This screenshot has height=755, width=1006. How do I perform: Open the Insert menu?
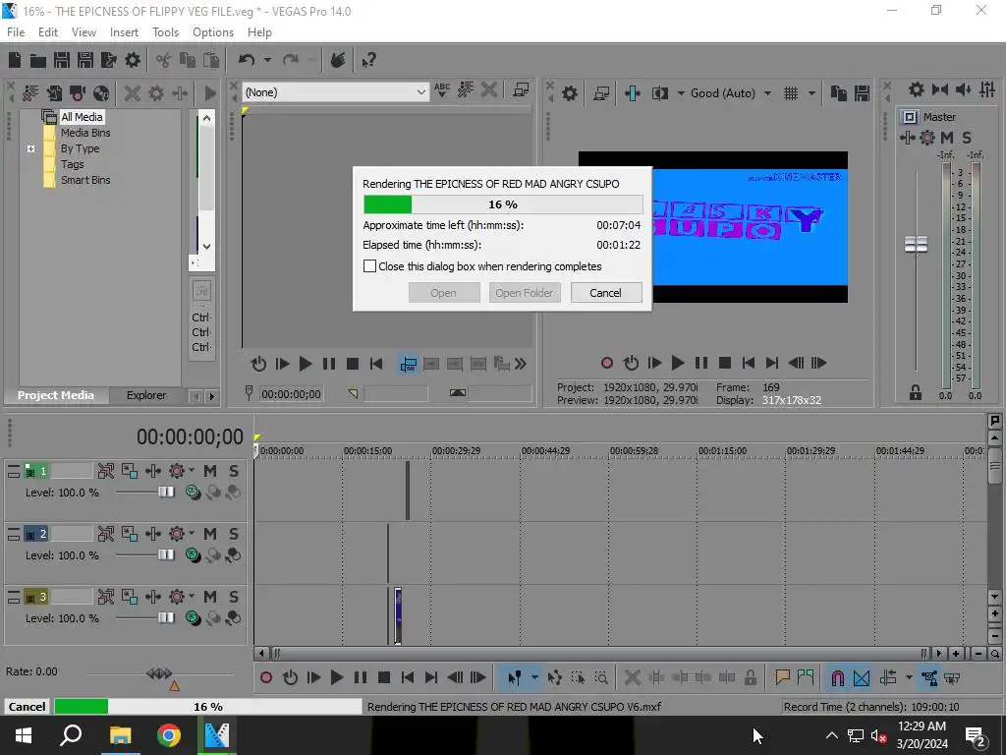(x=124, y=32)
